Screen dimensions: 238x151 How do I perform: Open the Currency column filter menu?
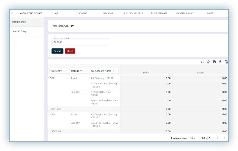[x=66, y=71]
